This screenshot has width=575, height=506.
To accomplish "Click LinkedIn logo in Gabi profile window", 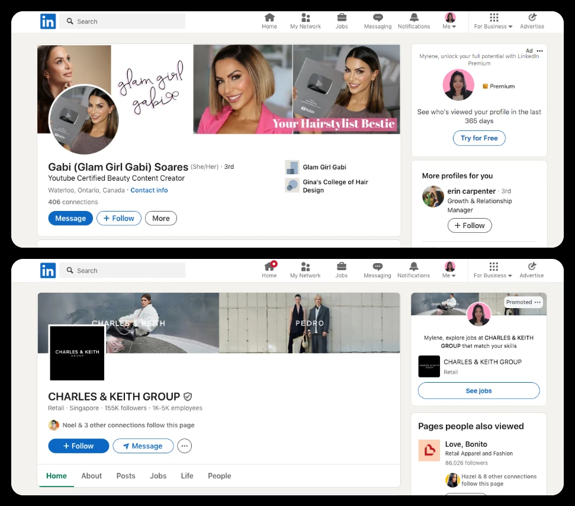I will pos(48,21).
